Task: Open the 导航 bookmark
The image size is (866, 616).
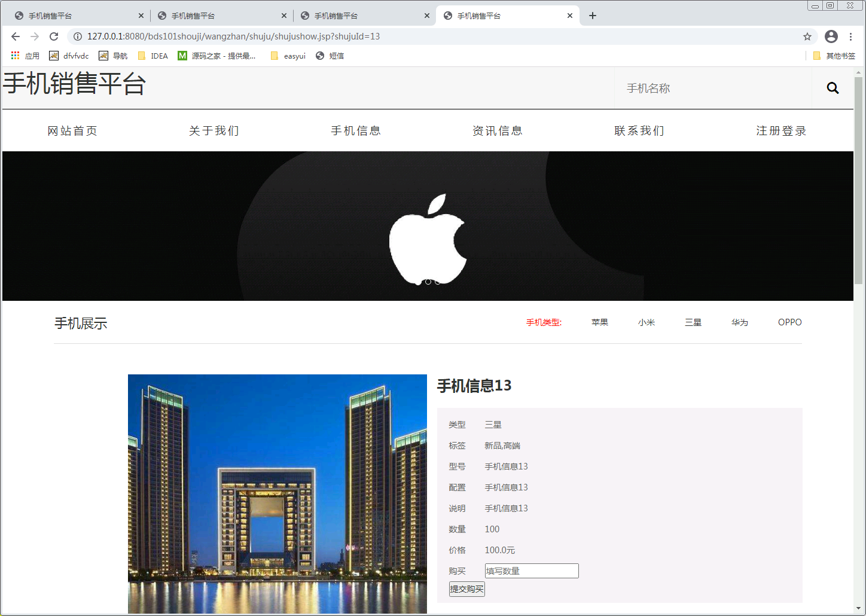Action: coord(113,56)
